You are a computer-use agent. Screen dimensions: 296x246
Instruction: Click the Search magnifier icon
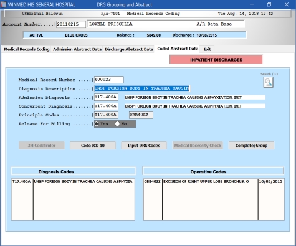[x=268, y=82]
